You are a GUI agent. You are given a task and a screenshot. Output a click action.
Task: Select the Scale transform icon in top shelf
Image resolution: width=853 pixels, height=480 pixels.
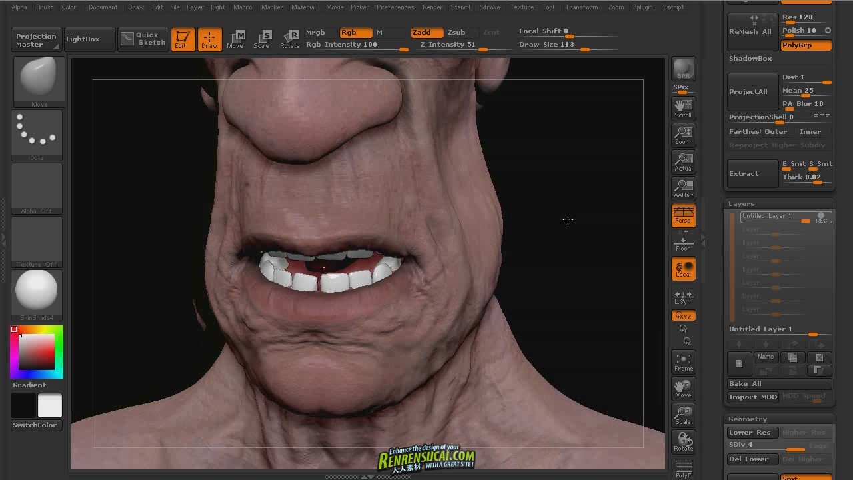click(x=262, y=39)
